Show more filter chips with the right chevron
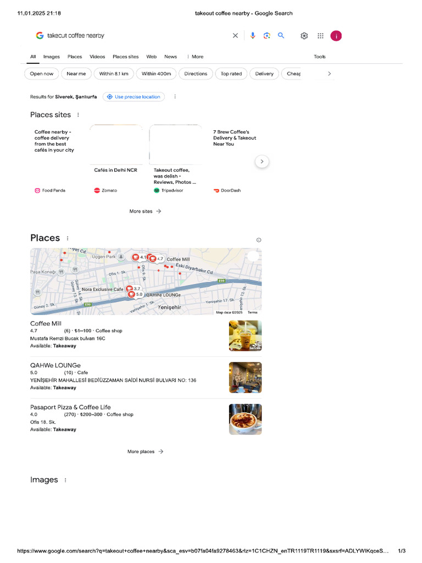Viewport: 422px width, 563px height. [329, 74]
